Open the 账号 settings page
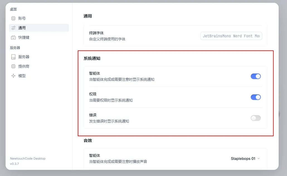 click(39, 18)
